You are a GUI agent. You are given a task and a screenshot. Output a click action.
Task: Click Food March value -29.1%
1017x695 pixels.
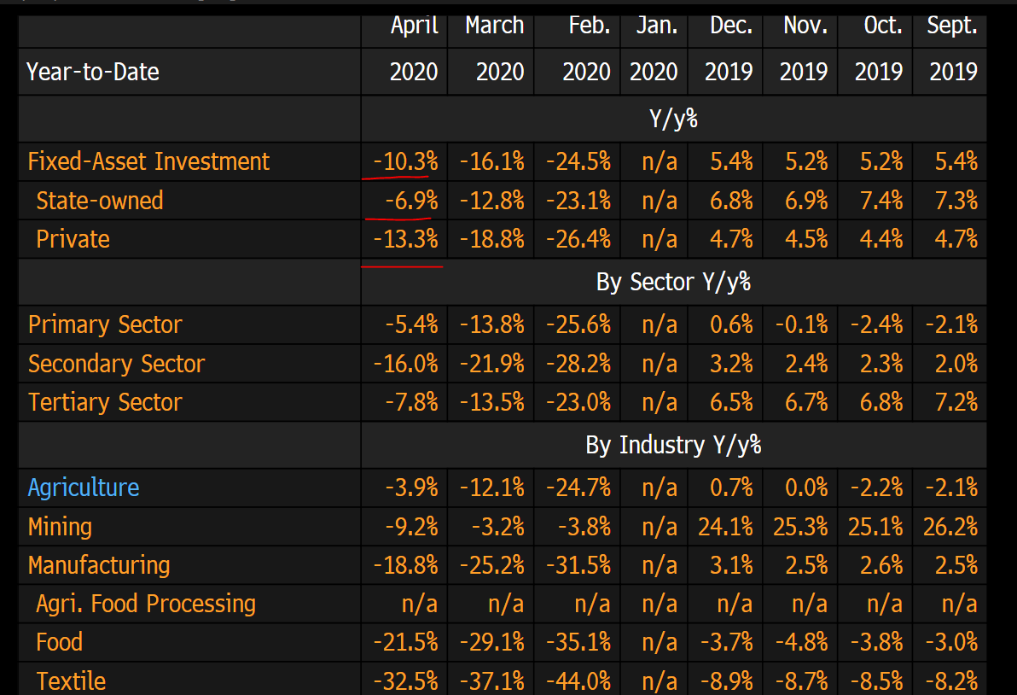(x=492, y=642)
